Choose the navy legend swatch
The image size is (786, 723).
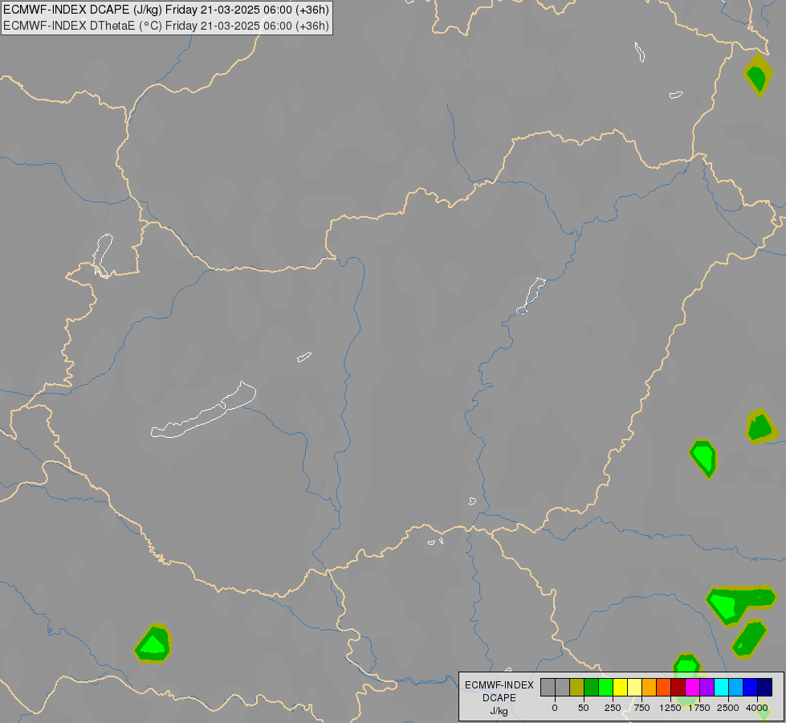[x=765, y=687]
